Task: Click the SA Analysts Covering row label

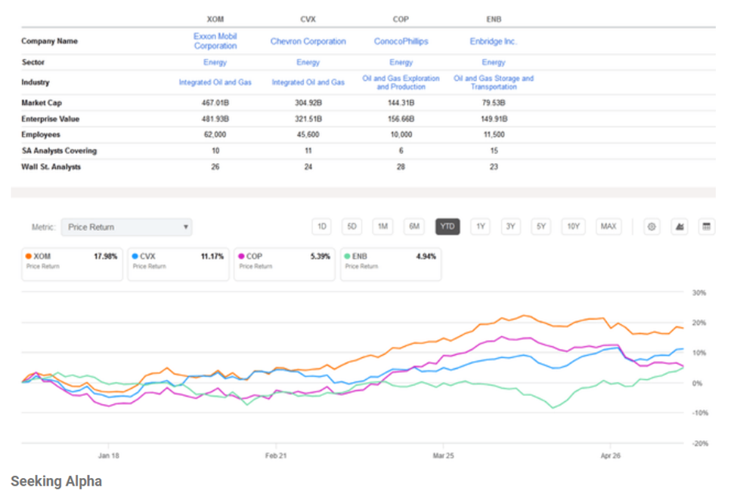Action: [59, 151]
